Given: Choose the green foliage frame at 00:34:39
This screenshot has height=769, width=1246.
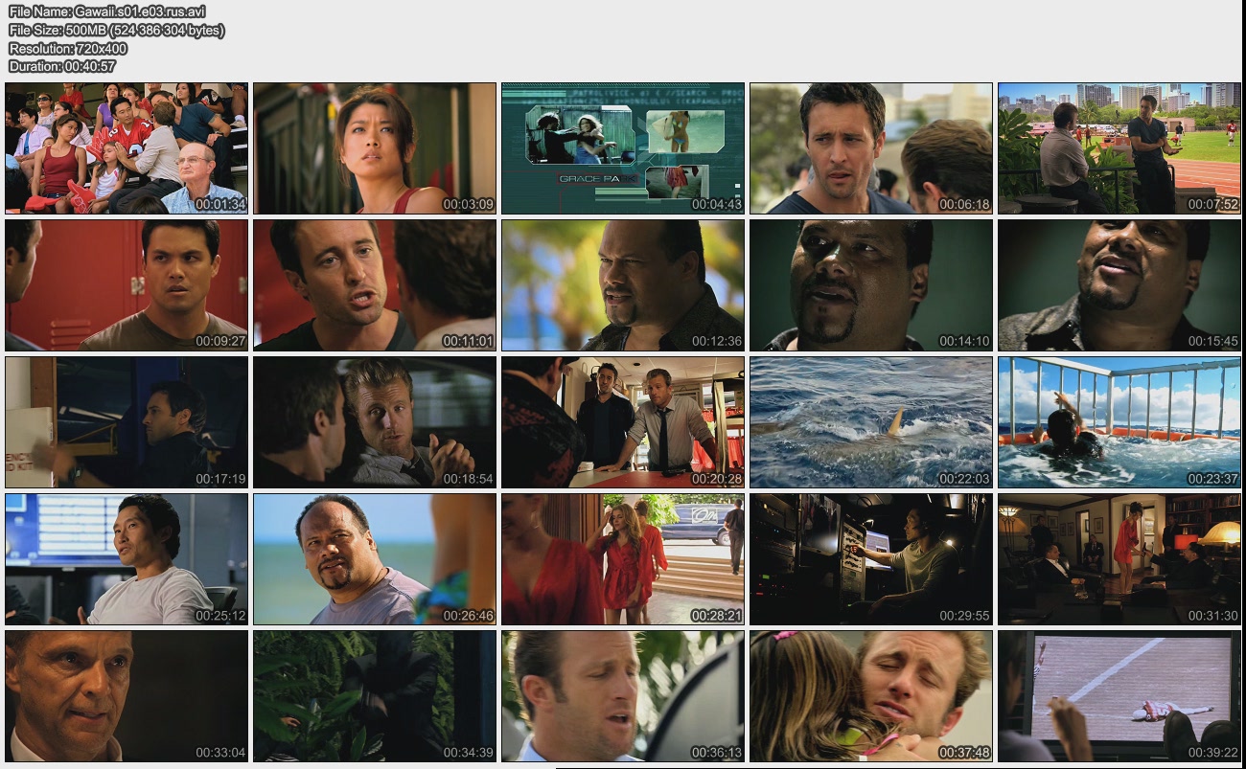Looking at the screenshot, I should coord(375,696).
